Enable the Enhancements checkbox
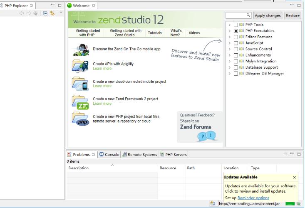This screenshot has width=305, height=208. 236,55
